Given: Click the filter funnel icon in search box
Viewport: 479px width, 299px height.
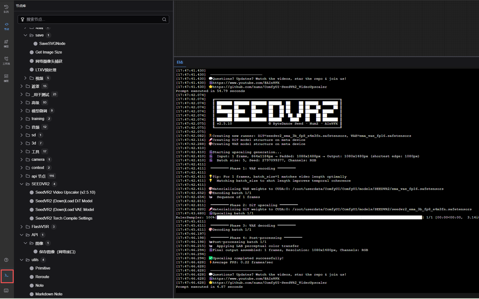Looking at the screenshot, I should click(x=22, y=19).
